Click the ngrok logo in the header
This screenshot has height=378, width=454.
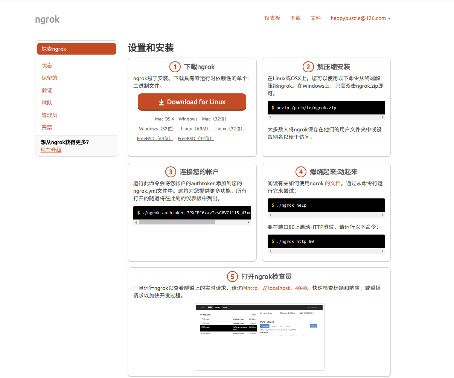click(x=47, y=19)
